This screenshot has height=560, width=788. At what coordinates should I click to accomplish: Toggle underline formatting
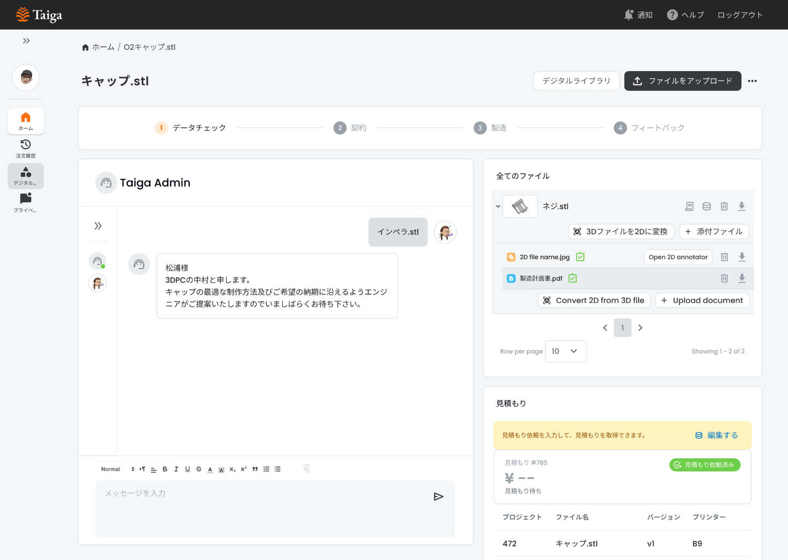coord(187,469)
